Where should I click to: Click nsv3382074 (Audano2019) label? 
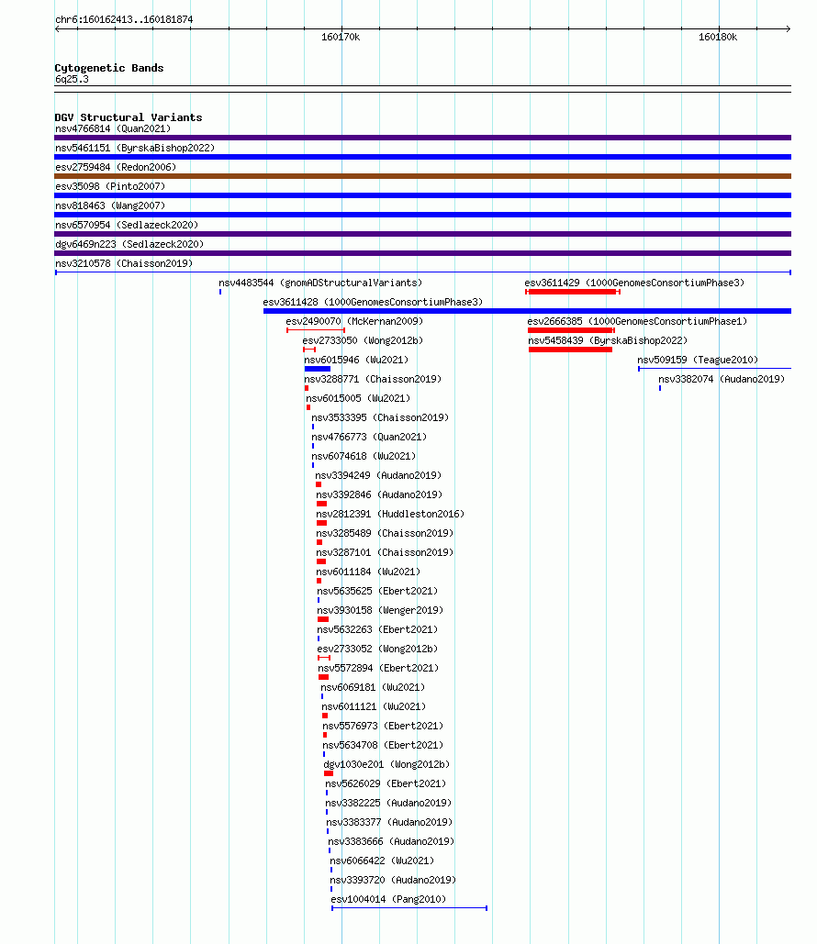click(722, 379)
